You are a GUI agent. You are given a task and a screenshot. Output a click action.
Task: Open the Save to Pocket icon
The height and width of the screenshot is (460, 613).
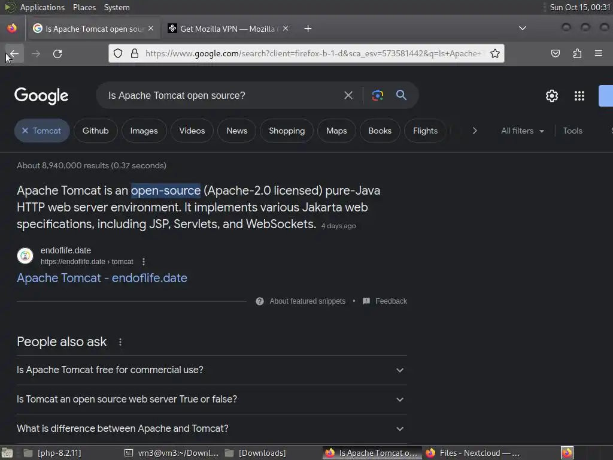tap(555, 53)
